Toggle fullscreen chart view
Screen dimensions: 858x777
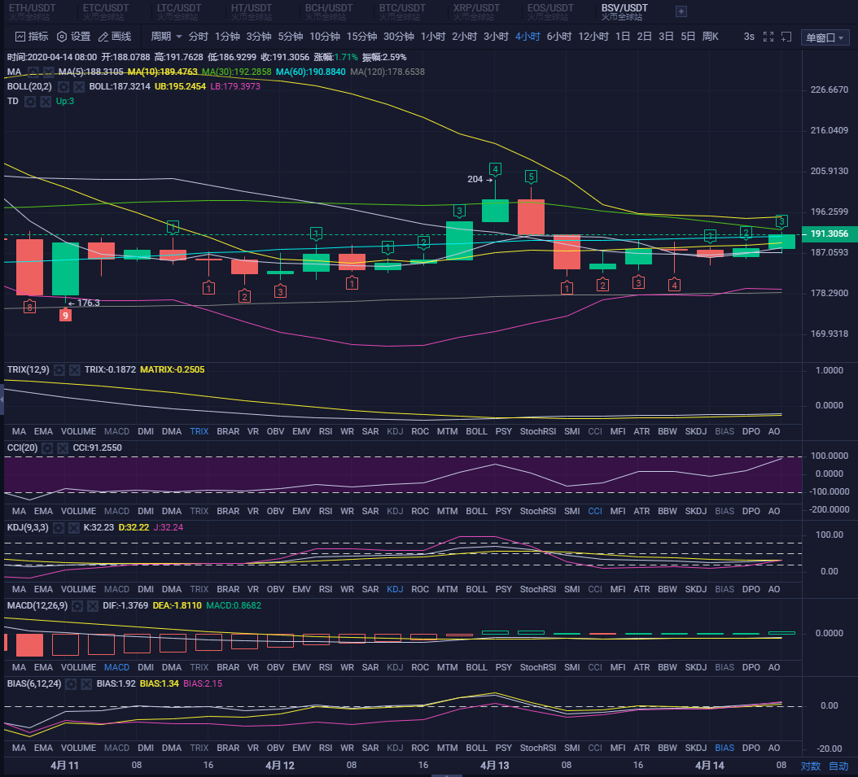(768, 37)
